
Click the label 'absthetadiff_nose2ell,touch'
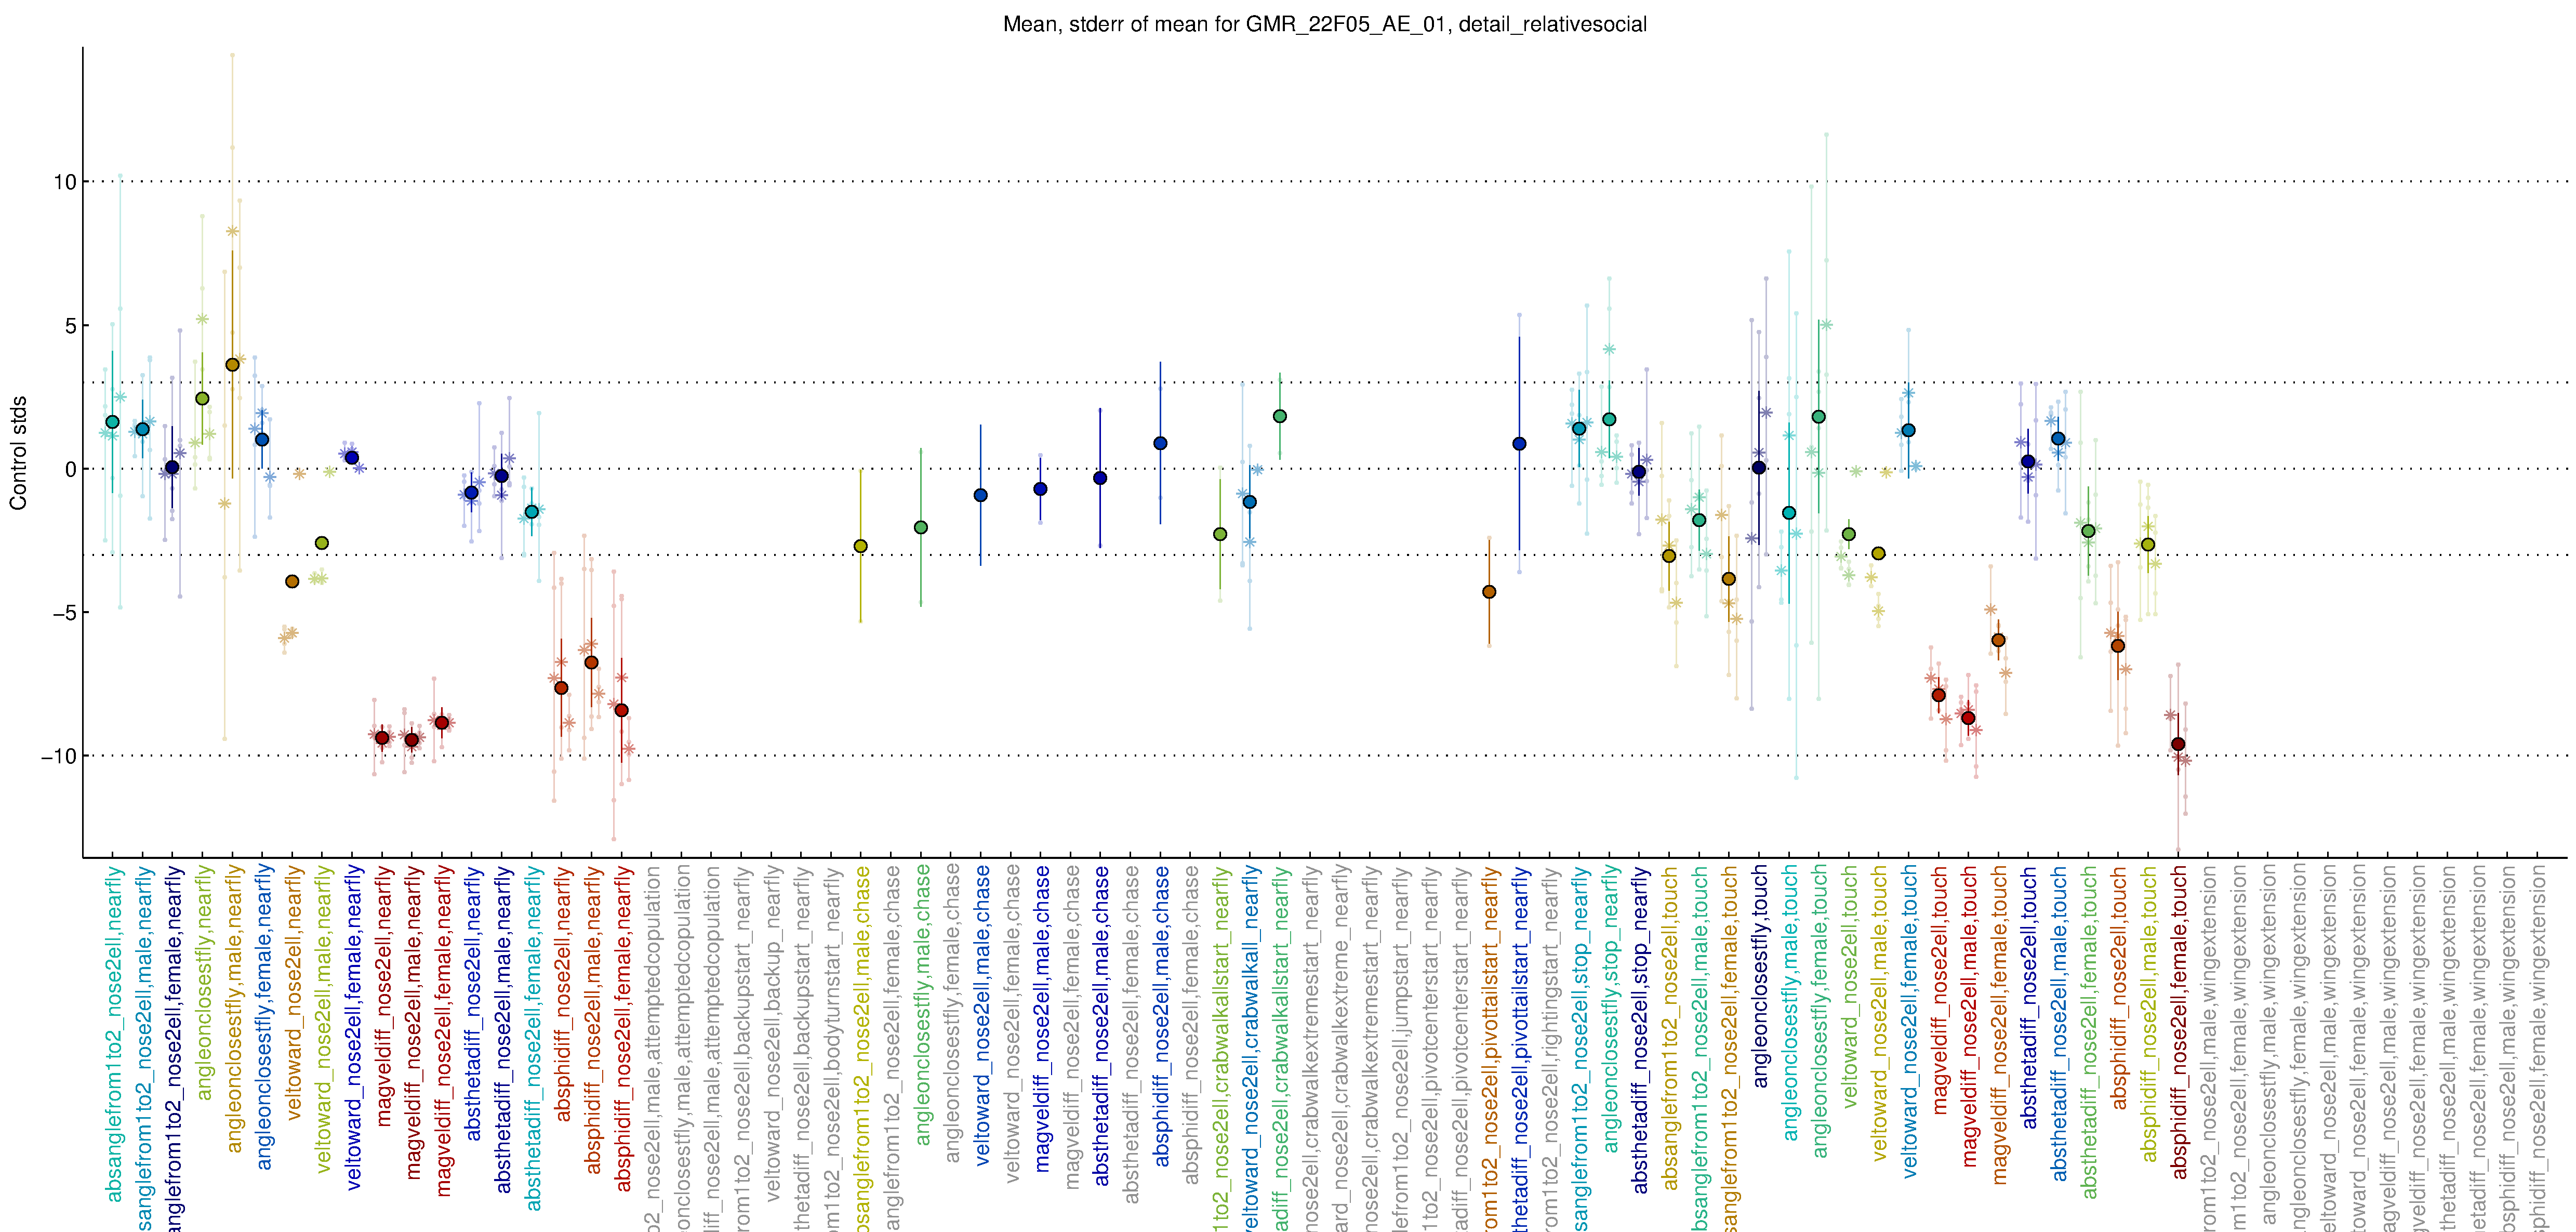[2031, 998]
